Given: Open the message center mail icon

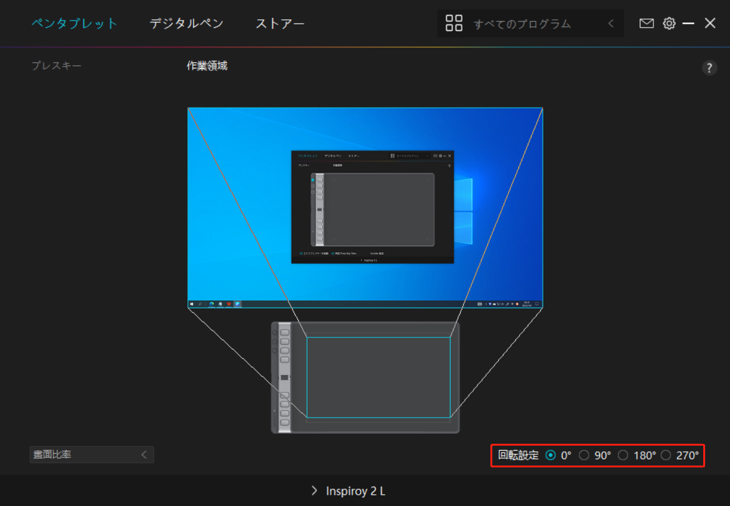Looking at the screenshot, I should click(646, 23).
